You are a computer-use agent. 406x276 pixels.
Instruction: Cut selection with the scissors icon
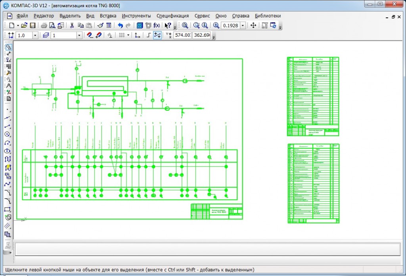(72, 25)
